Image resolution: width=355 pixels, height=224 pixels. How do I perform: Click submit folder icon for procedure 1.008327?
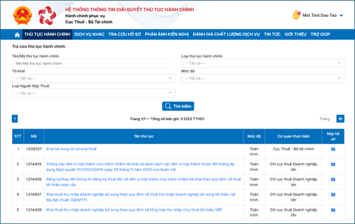[x=333, y=149]
